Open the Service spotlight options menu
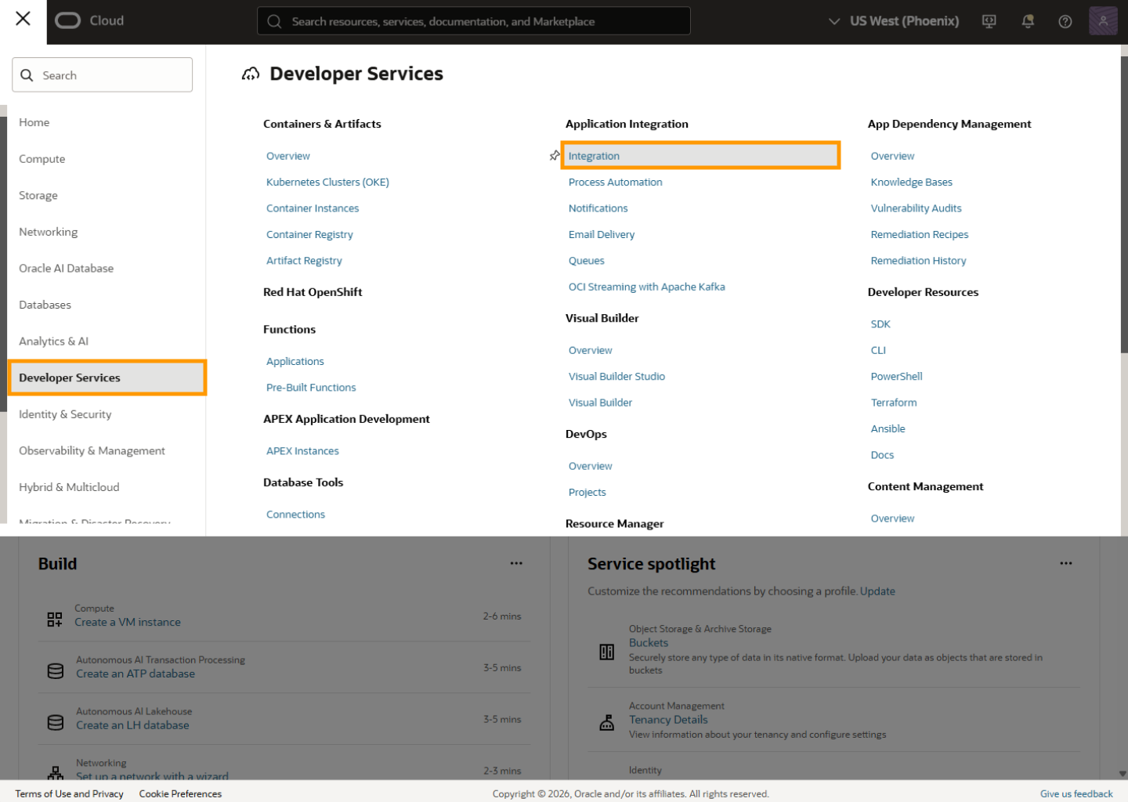The image size is (1128, 802). 1066,563
